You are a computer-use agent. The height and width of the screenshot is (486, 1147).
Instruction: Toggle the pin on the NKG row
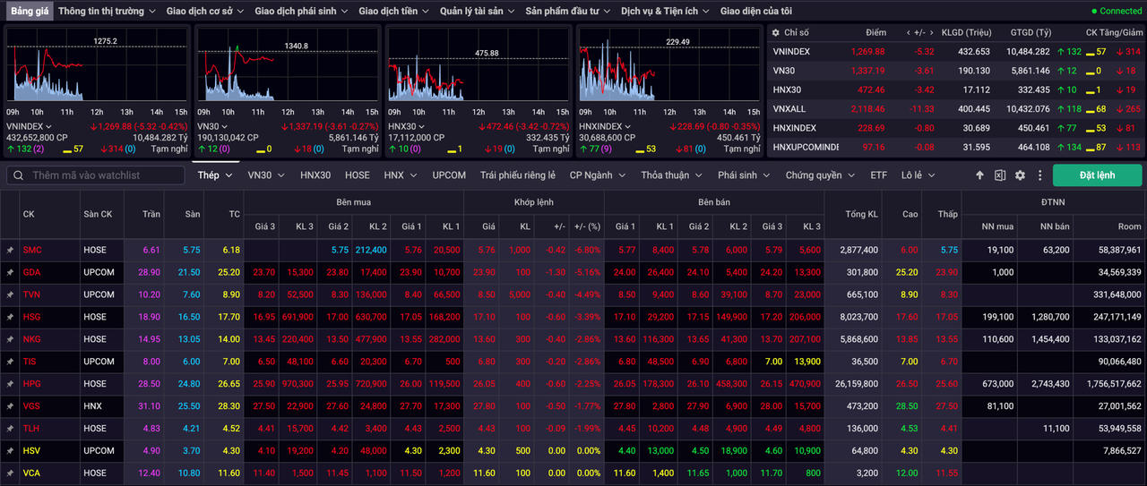[x=10, y=339]
